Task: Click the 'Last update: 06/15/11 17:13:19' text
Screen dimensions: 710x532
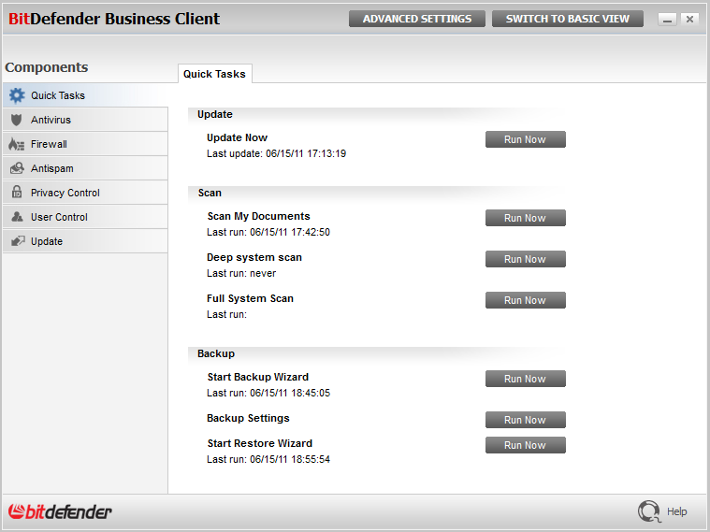Action: (276, 153)
